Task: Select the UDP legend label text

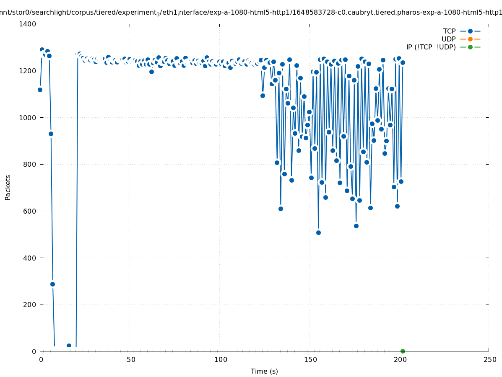Action: (x=448, y=39)
